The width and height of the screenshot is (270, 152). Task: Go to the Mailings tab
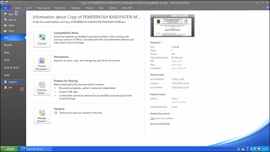[x=76, y=8]
